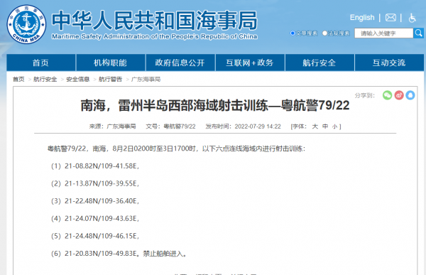
Task: Set font size to 中 (medium)
Action: [325, 126]
